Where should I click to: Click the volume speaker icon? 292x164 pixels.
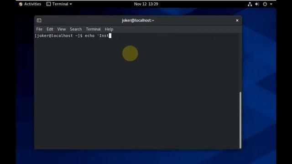pos(257,4)
